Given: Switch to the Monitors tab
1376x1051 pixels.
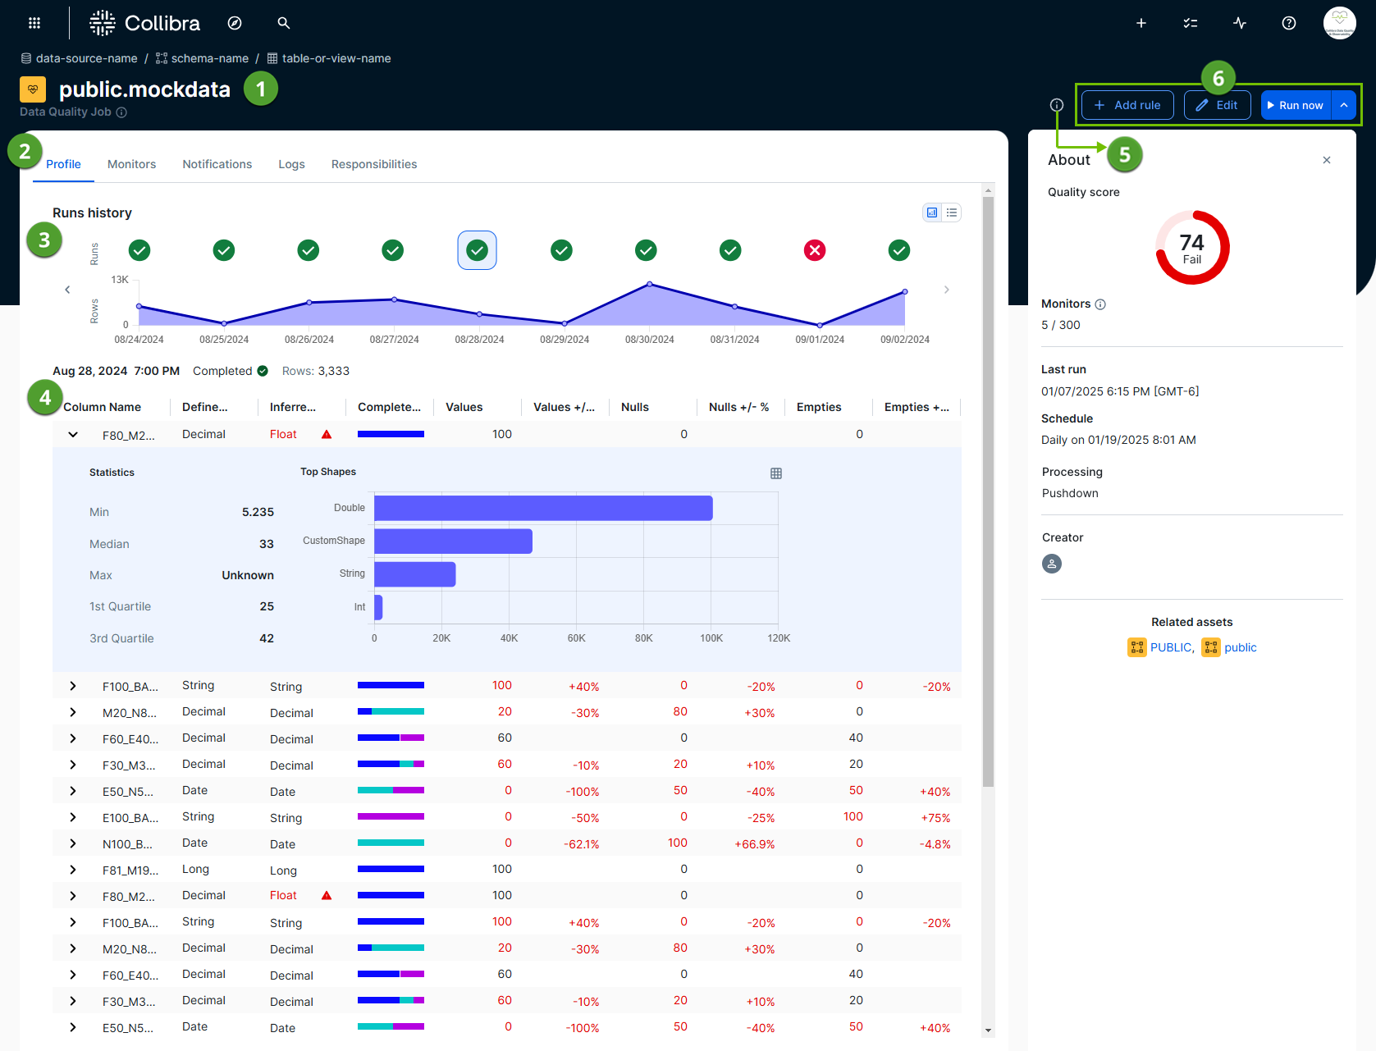Looking at the screenshot, I should point(131,164).
